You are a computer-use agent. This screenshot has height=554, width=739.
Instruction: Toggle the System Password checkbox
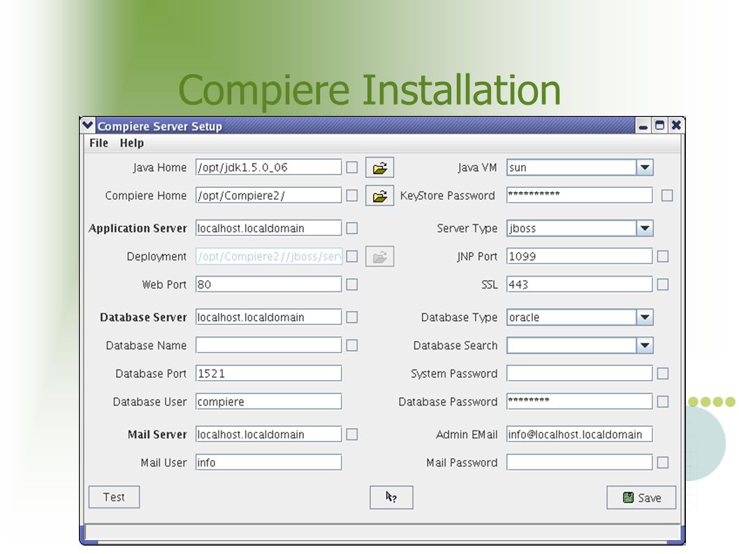(663, 374)
